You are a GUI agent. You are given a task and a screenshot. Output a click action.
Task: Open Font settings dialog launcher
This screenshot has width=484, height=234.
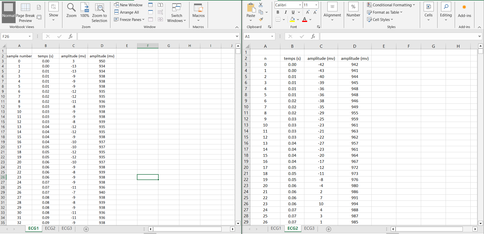(x=319, y=27)
